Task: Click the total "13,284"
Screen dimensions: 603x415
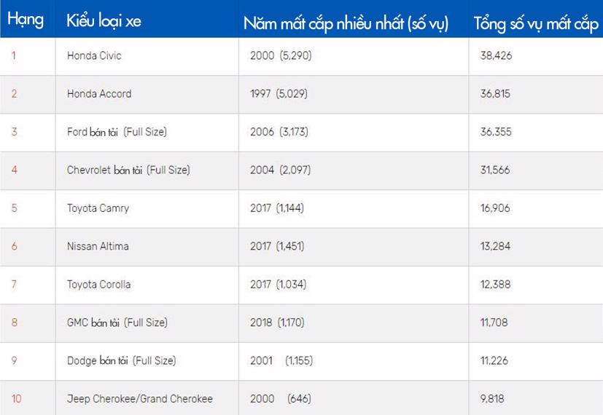Action: tap(495, 246)
